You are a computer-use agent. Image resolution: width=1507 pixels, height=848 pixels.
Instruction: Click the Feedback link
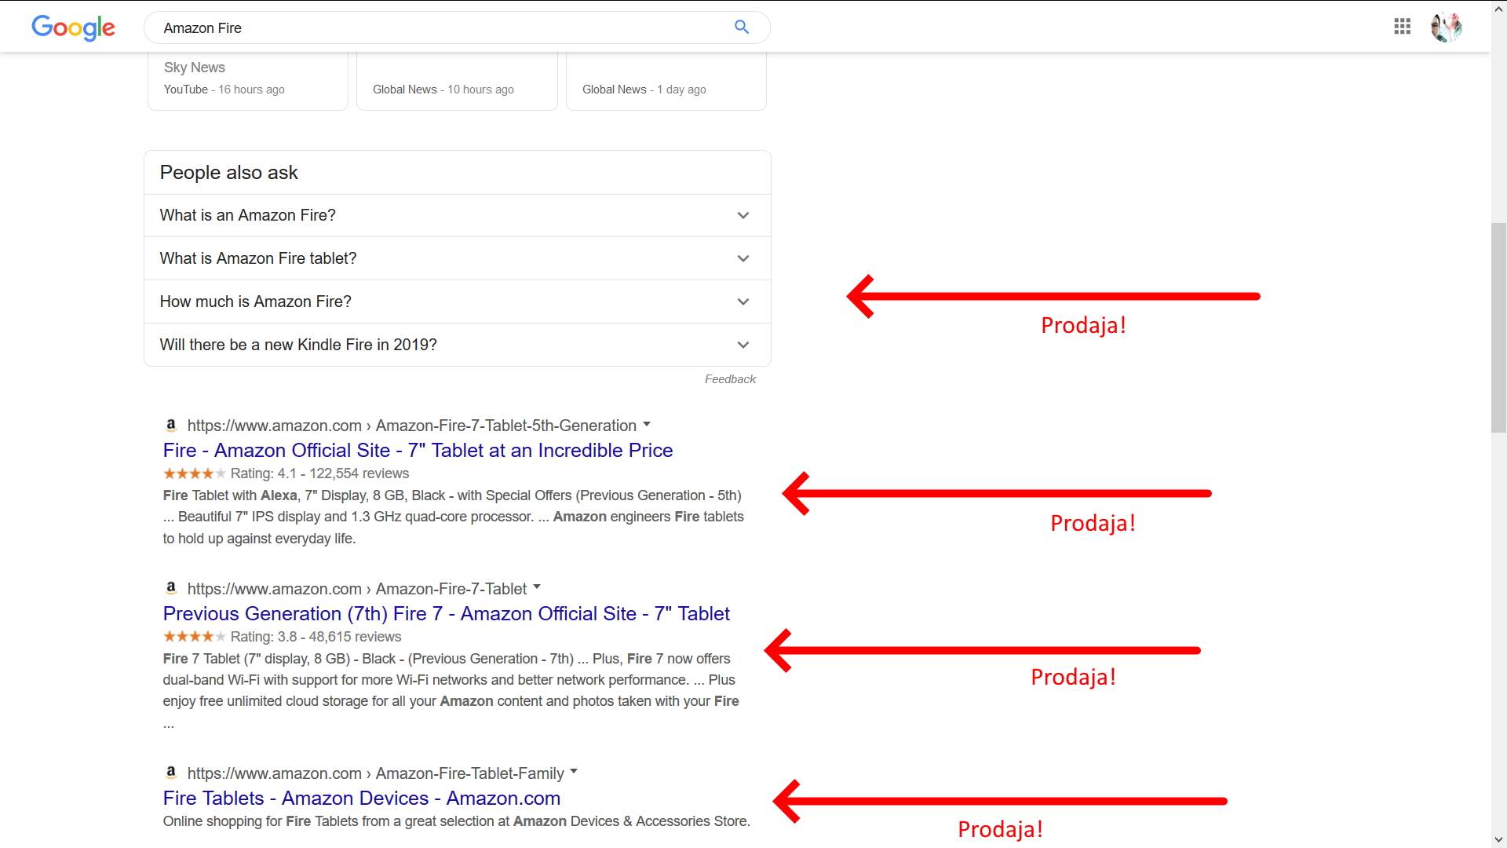pos(730,378)
